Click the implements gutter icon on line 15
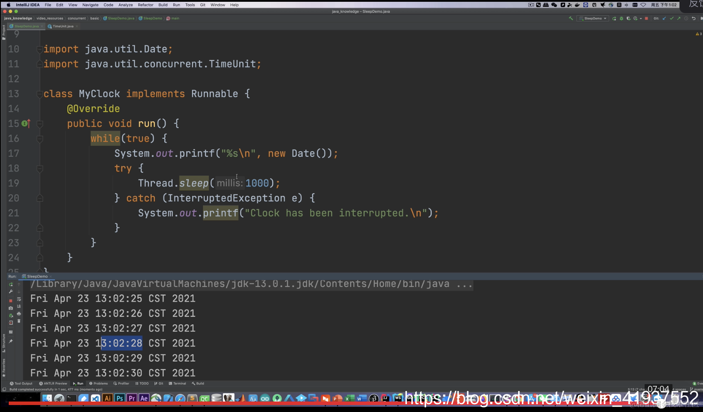Viewport: 703px width, 412px height. tap(26, 124)
